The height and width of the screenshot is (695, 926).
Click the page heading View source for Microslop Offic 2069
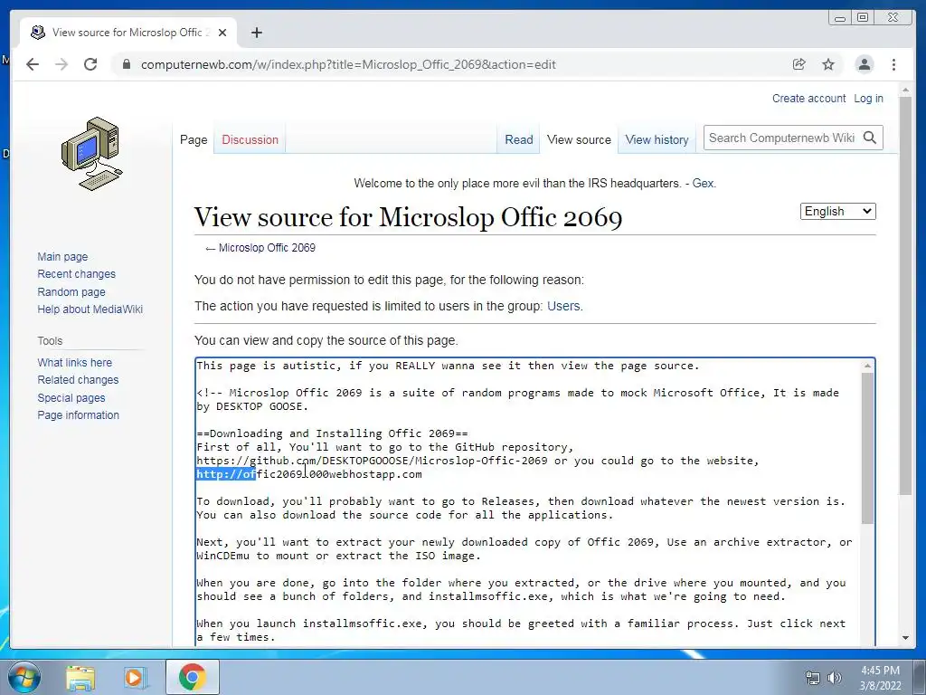click(x=408, y=217)
